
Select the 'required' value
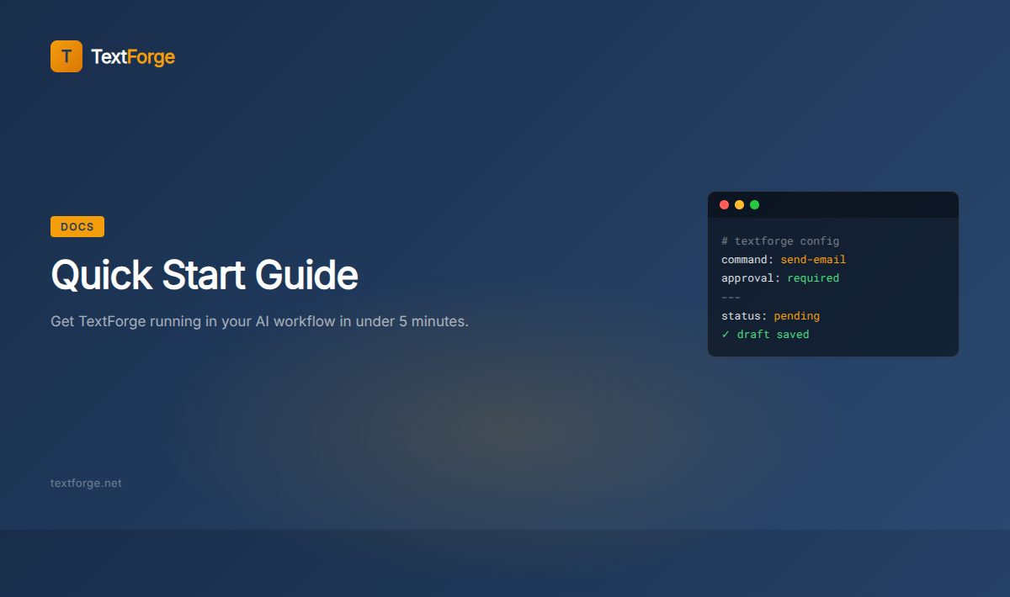pyautogui.click(x=813, y=278)
